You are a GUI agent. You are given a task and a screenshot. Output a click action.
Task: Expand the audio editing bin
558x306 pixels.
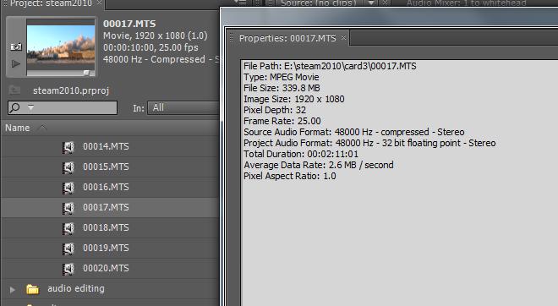13,290
